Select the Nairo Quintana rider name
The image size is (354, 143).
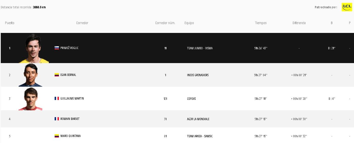70,136
